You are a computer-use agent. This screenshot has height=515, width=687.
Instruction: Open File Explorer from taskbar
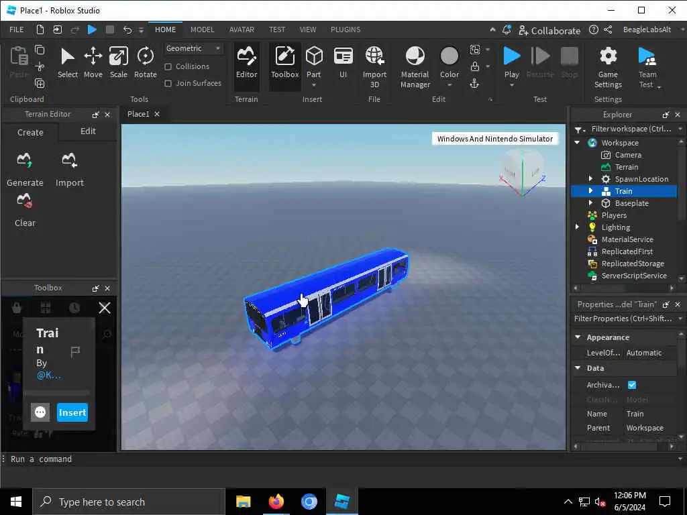(x=243, y=502)
